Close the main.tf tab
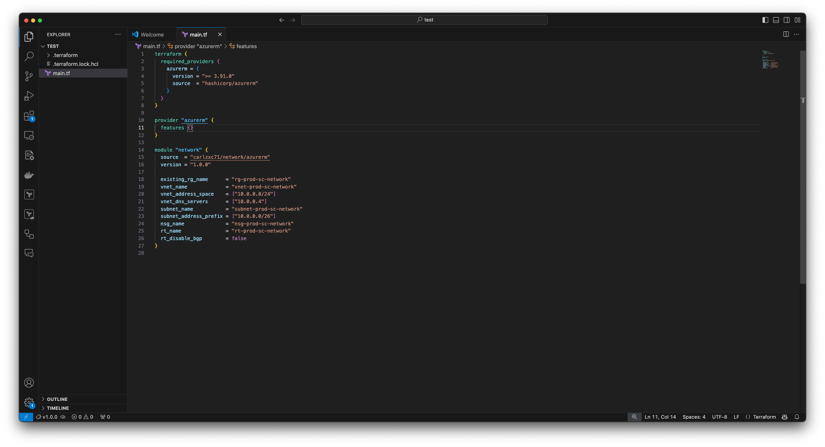This screenshot has height=447, width=825. [x=220, y=34]
